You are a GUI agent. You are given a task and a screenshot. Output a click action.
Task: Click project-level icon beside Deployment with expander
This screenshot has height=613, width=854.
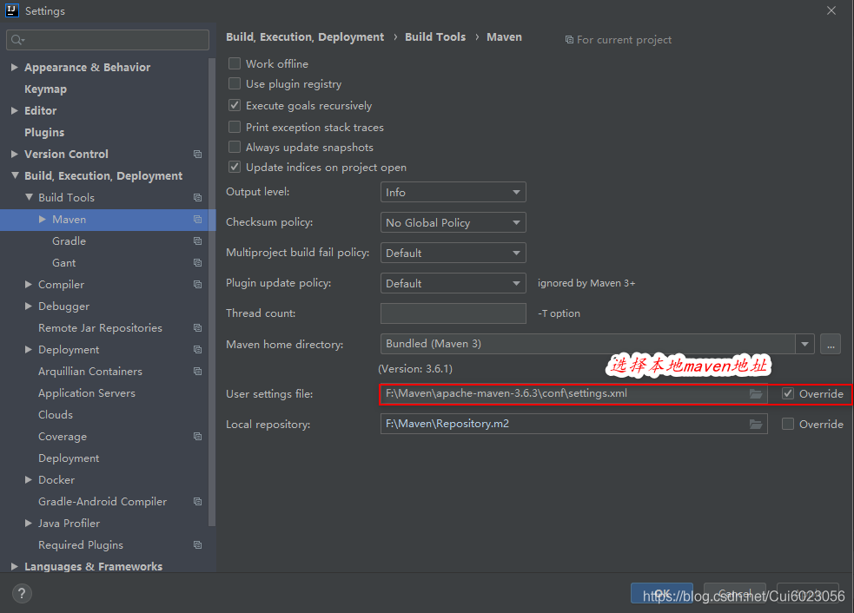point(198,350)
